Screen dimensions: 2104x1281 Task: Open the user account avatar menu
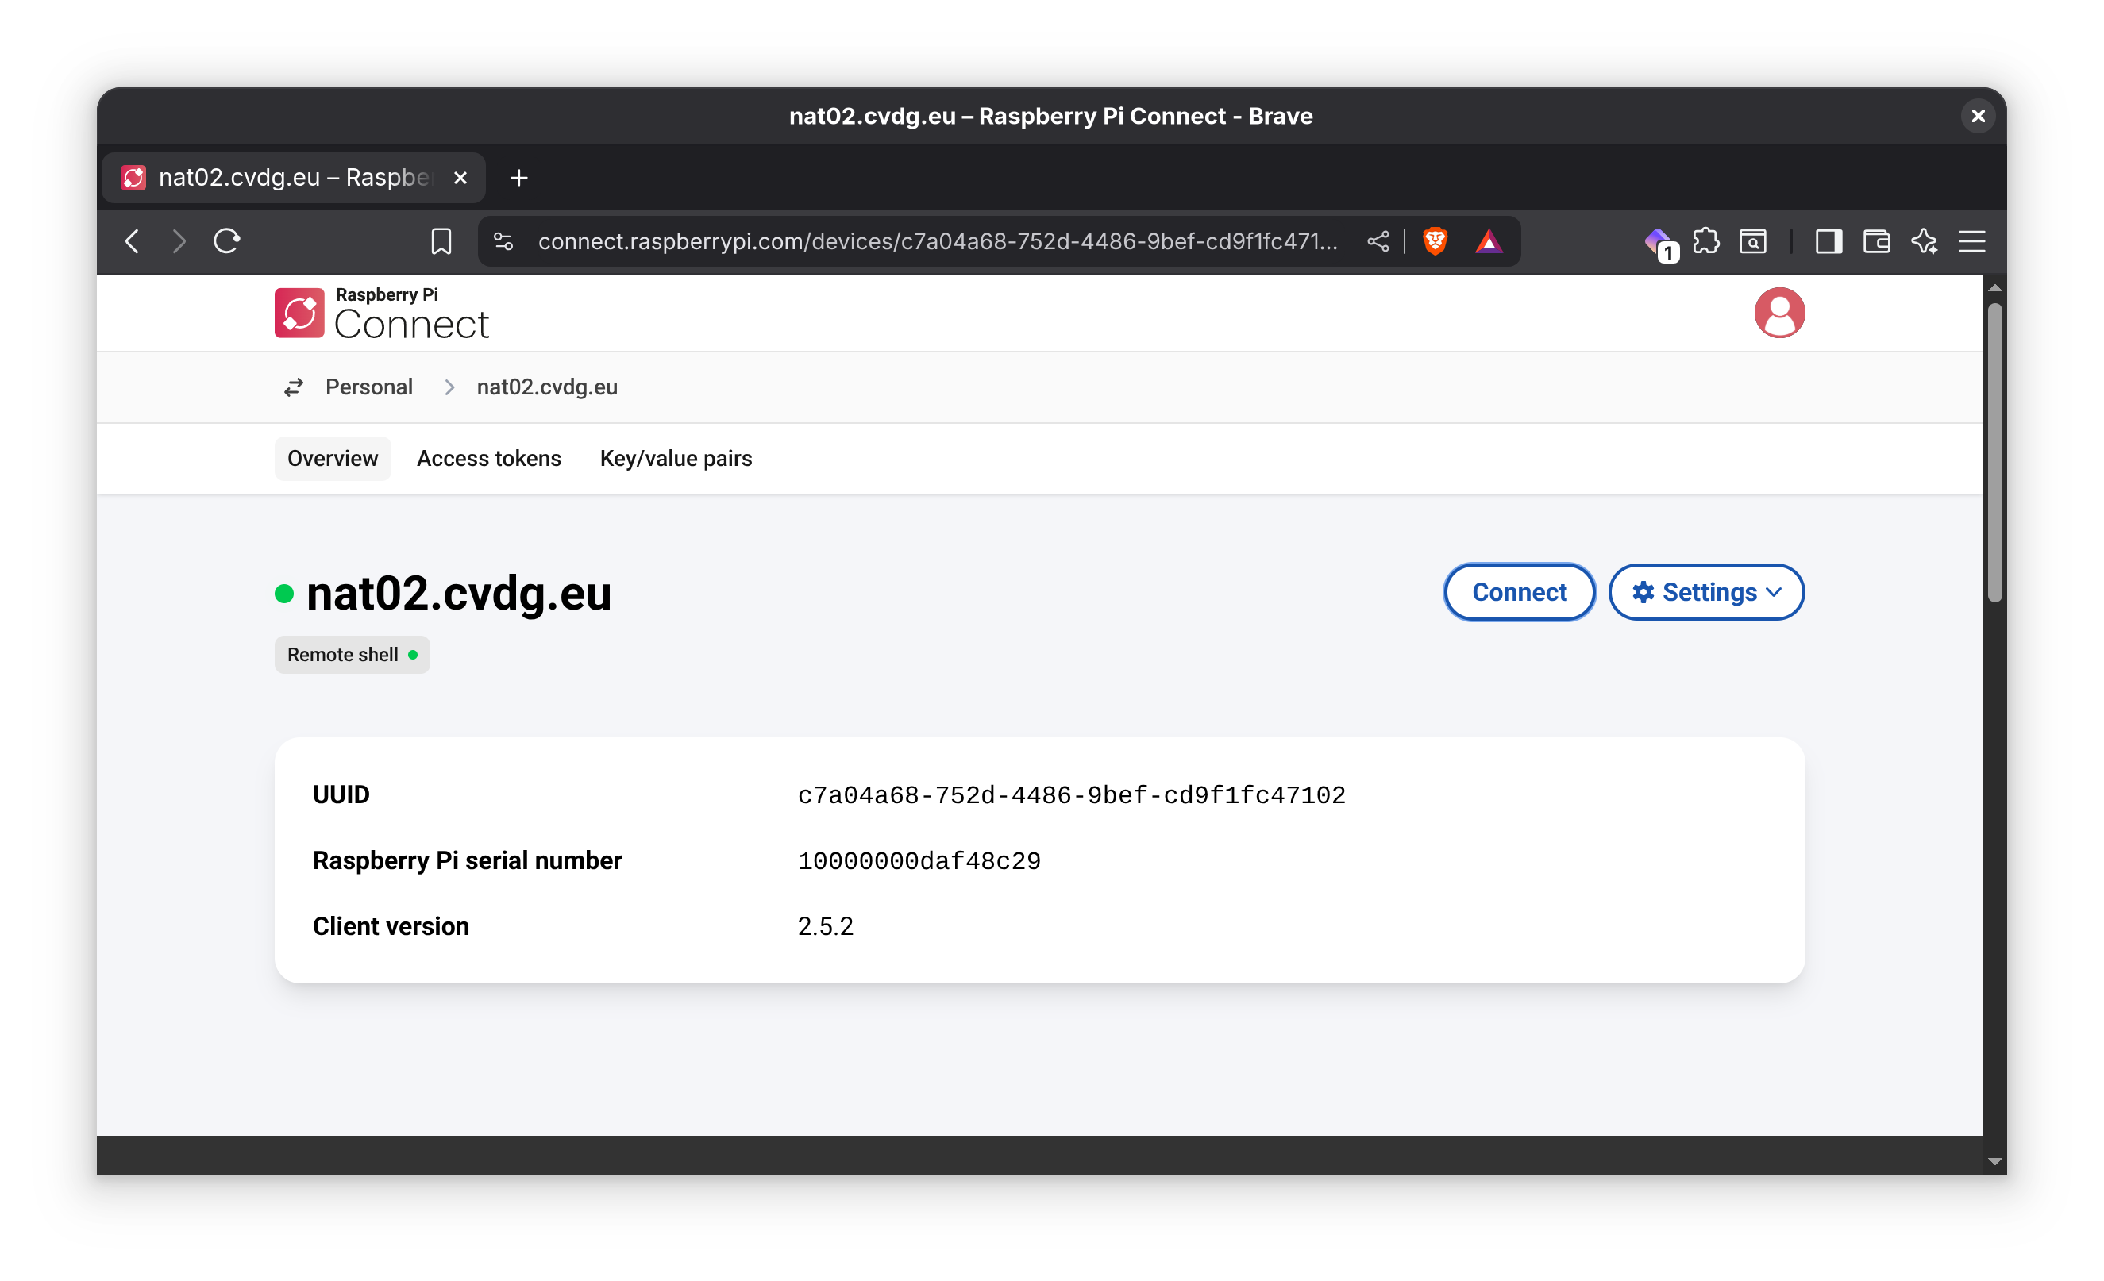(x=1778, y=314)
